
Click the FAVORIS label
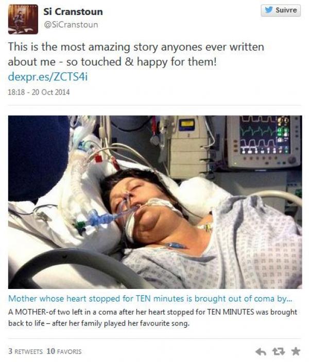69,352
